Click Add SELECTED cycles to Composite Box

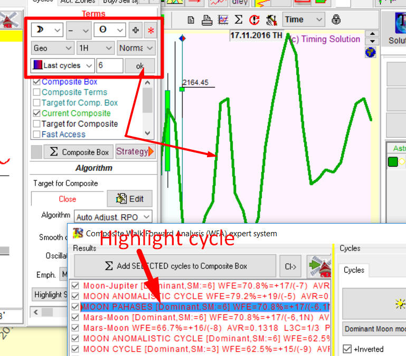pyautogui.click(x=175, y=266)
